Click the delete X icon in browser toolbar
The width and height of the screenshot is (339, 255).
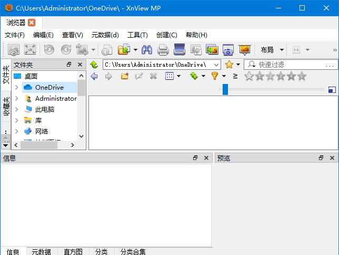pyautogui.click(x=153, y=76)
